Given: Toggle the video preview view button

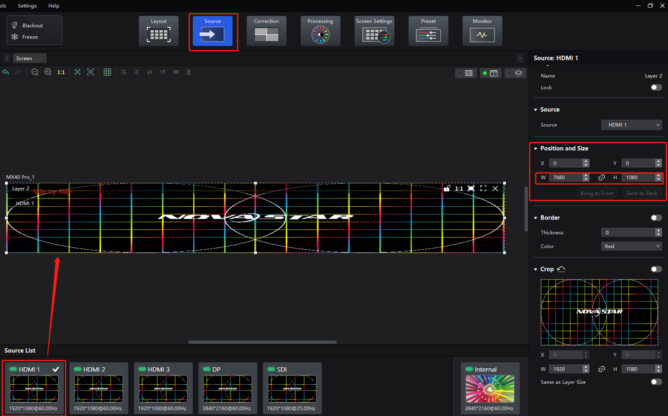Looking at the screenshot, I should 490,73.
